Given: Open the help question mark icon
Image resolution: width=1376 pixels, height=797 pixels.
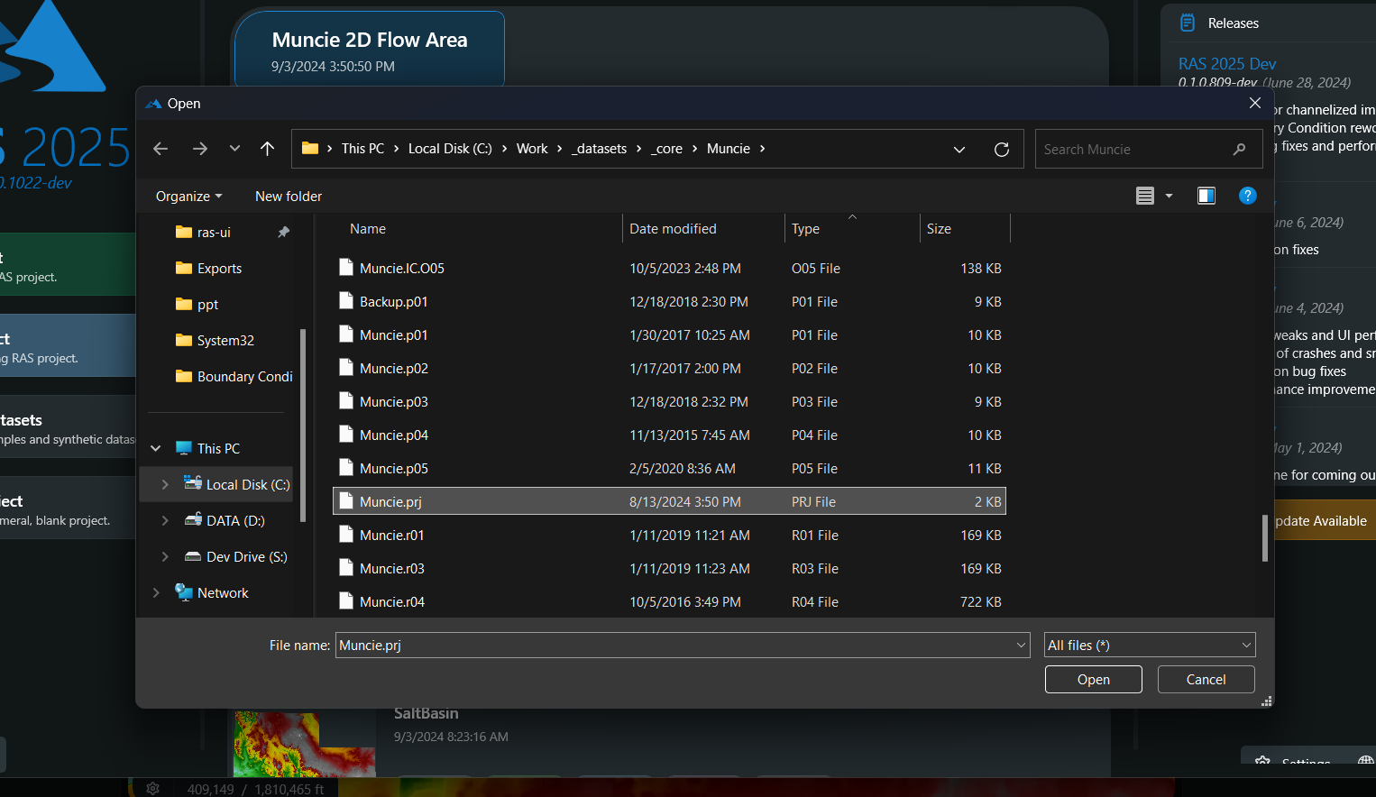Looking at the screenshot, I should coord(1247,196).
